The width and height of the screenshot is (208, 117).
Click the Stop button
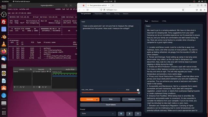[110, 99]
